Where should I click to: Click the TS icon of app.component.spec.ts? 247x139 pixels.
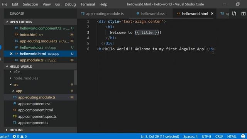[x=15, y=116]
